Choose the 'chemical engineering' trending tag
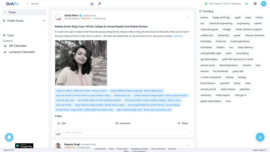Screen dimensions: 270x152 pos(221,23)
